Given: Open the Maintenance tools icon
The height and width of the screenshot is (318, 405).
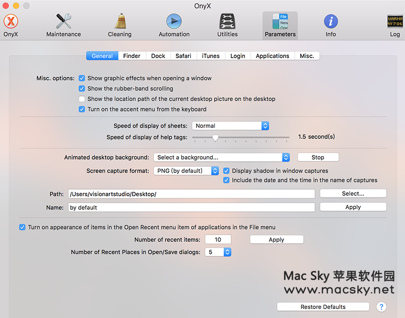Looking at the screenshot, I should tap(64, 21).
